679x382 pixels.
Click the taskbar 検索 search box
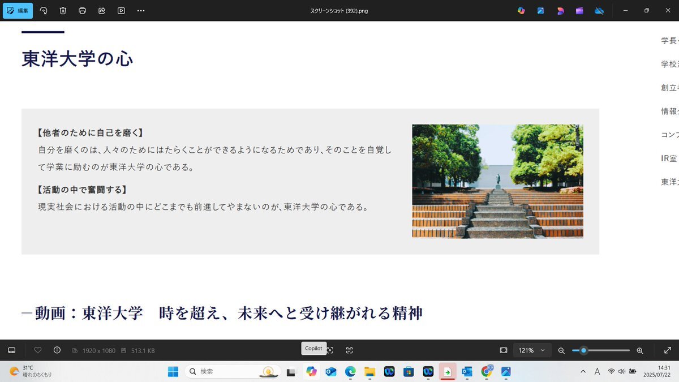coord(233,371)
